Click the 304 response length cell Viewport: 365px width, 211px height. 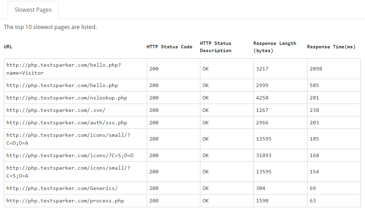[261, 188]
